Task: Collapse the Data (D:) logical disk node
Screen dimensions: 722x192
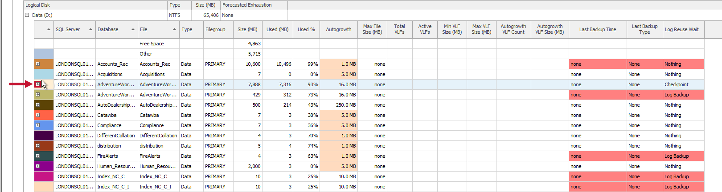Action: click(27, 15)
